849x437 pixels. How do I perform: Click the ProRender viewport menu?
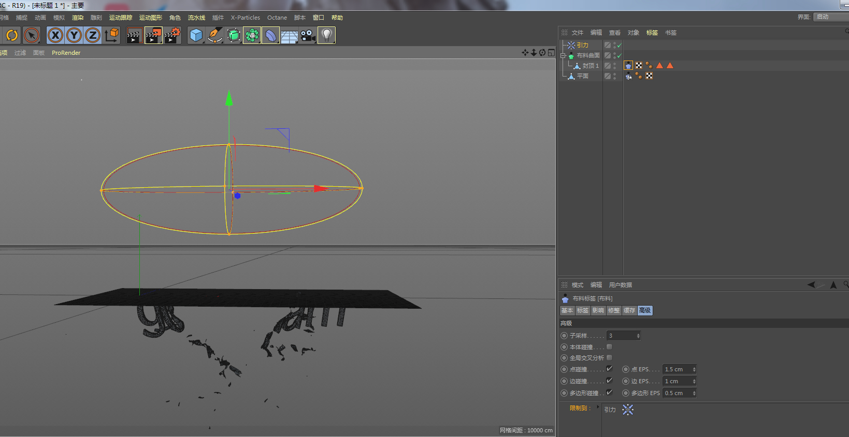(x=66, y=53)
